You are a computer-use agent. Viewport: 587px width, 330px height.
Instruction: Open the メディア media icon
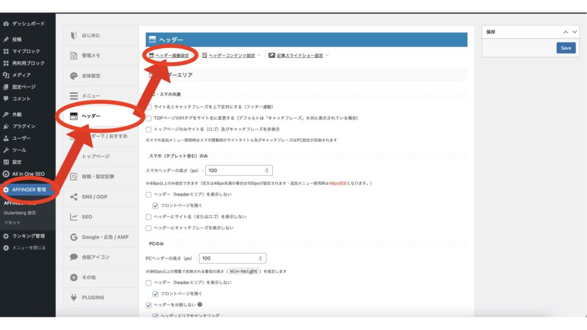pos(6,75)
